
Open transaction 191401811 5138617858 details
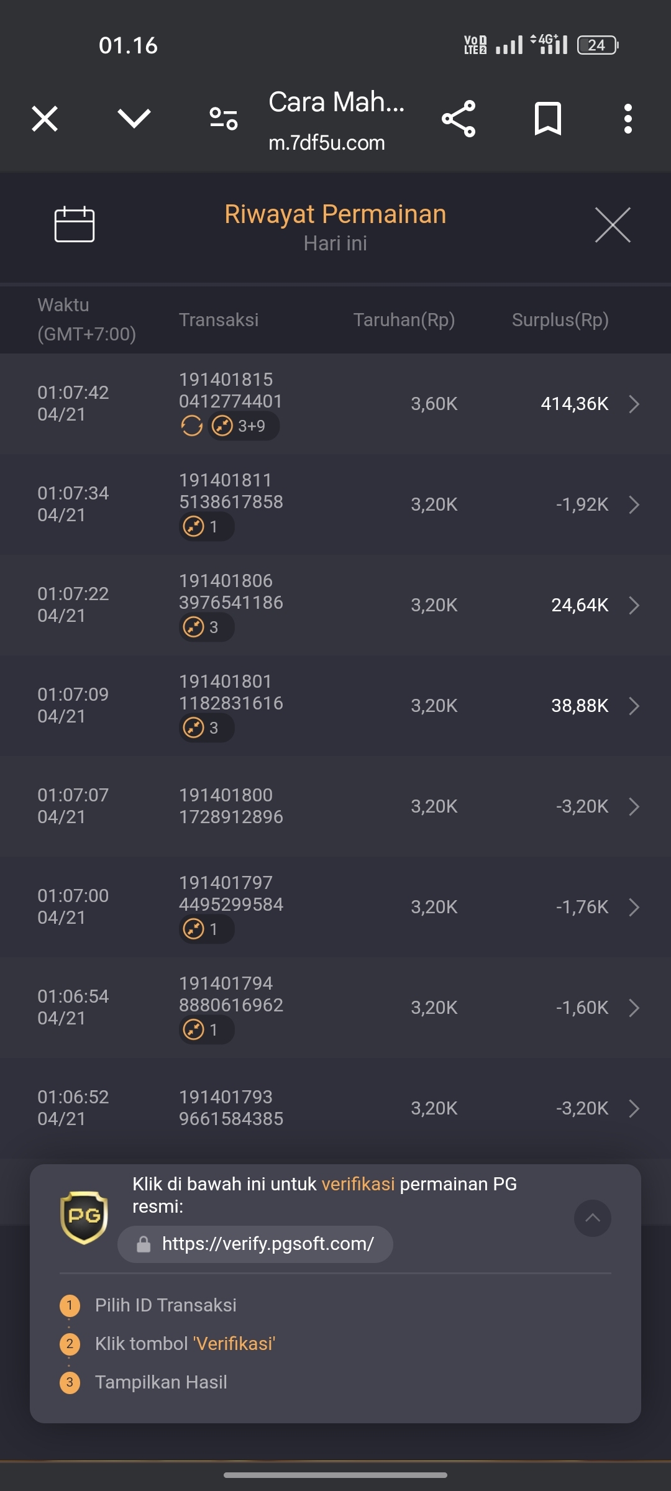(x=335, y=504)
